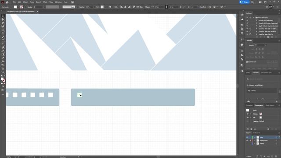Open the Object menu
This screenshot has width=281, height=158.
coord(25,2)
